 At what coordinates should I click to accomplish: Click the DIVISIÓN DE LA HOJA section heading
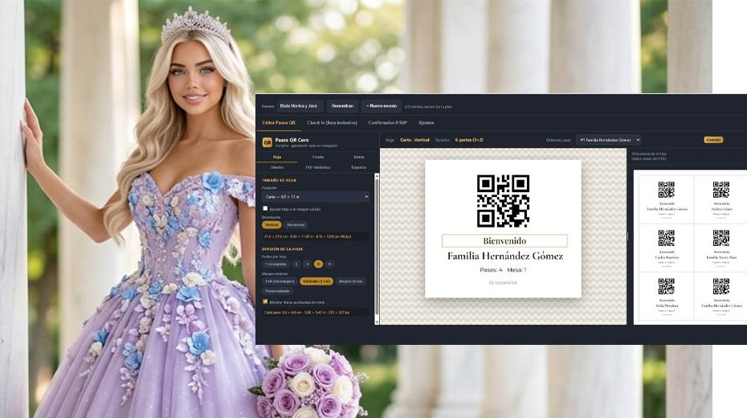(282, 249)
